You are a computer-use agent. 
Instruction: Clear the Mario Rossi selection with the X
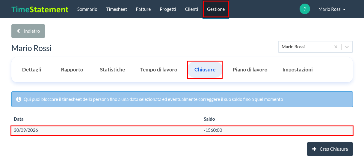tap(336, 47)
